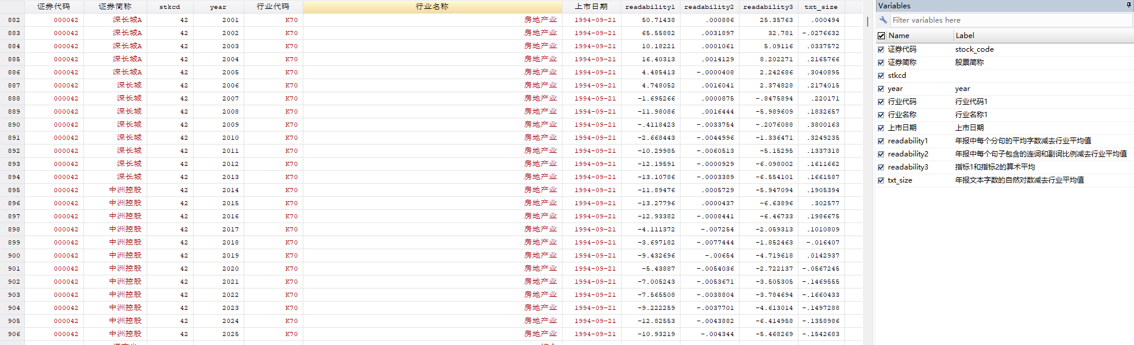Click label 股票简称 in Variables panel

click(970, 62)
